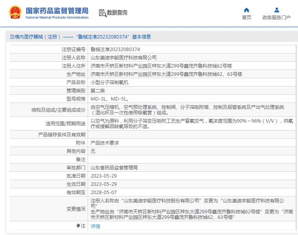
Task: Click the lightbulb icon beside 注
Action: pos(78,226)
